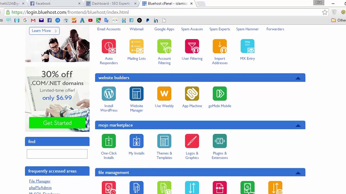Open the Spam Assassin link
The width and height of the screenshot is (346, 194).
pyautogui.click(x=192, y=29)
